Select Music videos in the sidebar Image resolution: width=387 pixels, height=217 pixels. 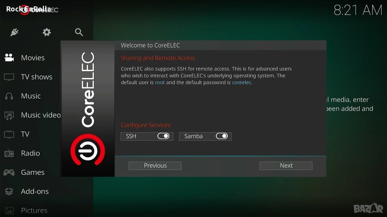pyautogui.click(x=41, y=115)
